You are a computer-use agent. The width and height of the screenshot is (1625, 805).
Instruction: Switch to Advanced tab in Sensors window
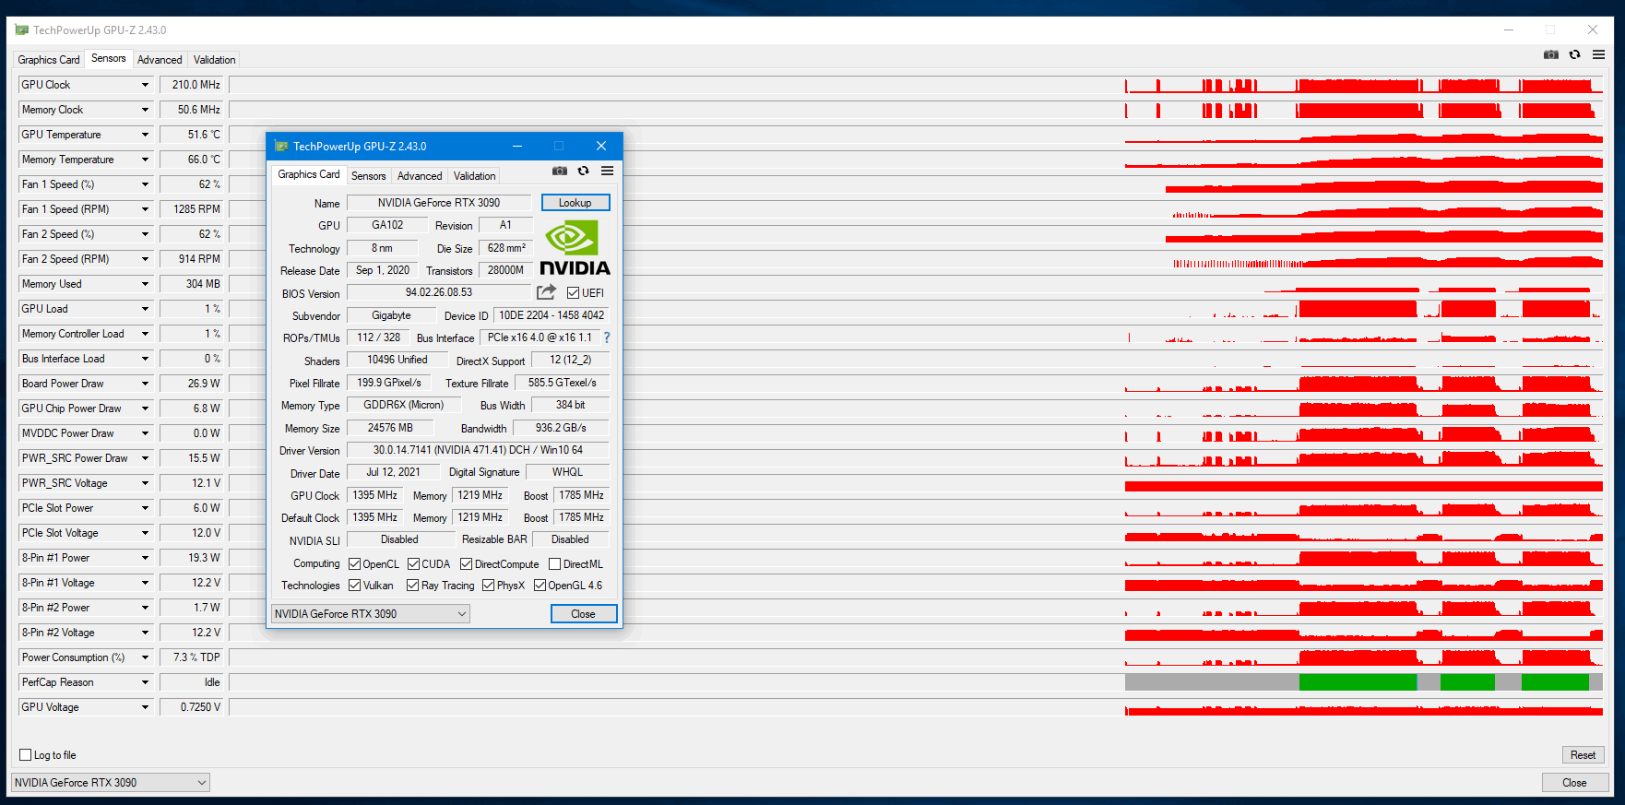(160, 60)
